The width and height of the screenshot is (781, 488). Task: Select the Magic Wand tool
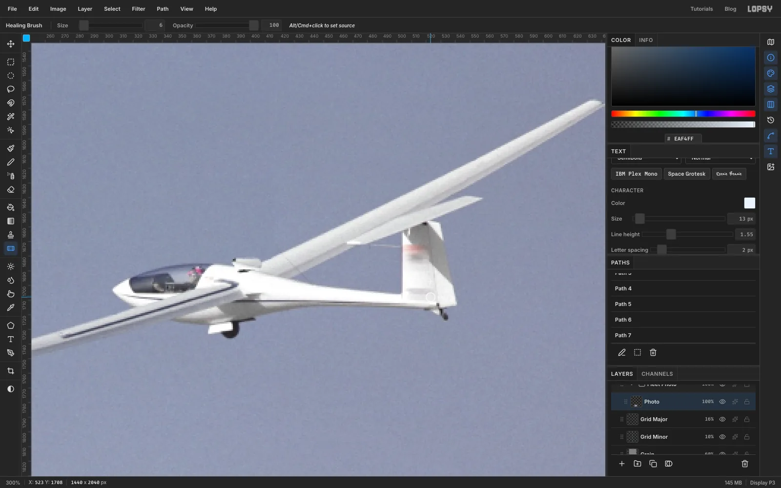click(11, 117)
